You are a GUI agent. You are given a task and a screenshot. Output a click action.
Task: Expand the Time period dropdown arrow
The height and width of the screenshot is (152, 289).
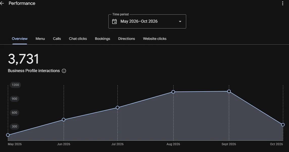pos(180,21)
